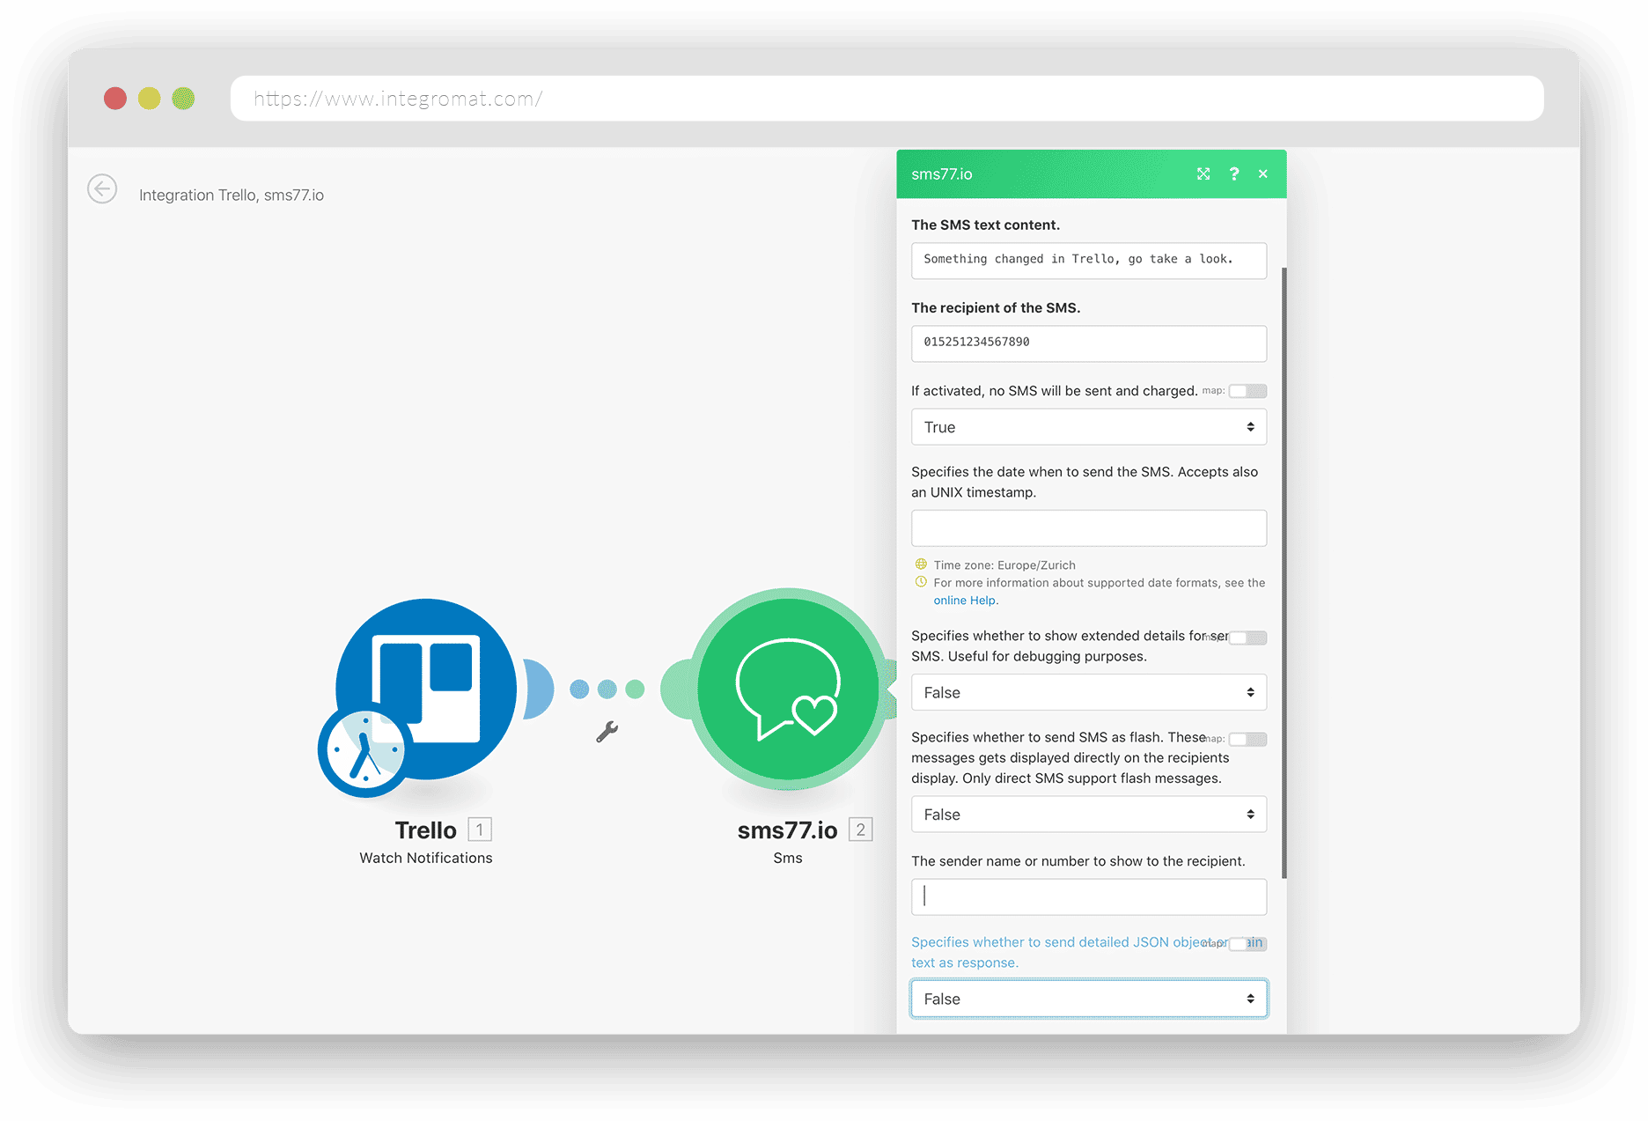This screenshot has width=1648, height=1121.
Task: Click the sender name input field
Action: [x=1088, y=896]
